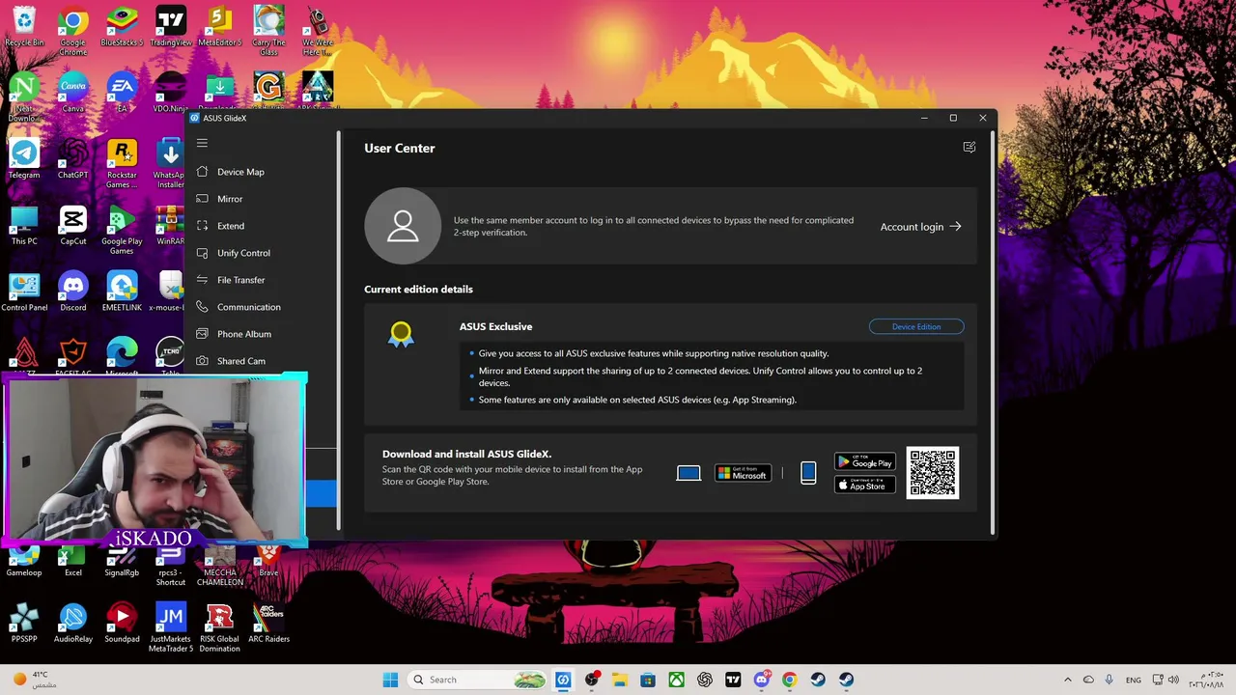The image size is (1236, 695).
Task: Select the Google Play Games desktop shortcut
Action: (122, 230)
